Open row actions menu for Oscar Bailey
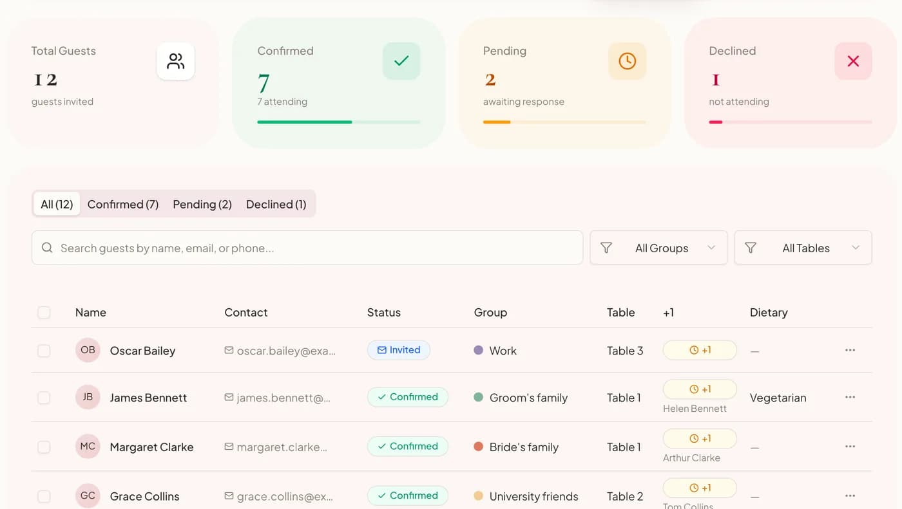The height and width of the screenshot is (509, 902). point(850,350)
